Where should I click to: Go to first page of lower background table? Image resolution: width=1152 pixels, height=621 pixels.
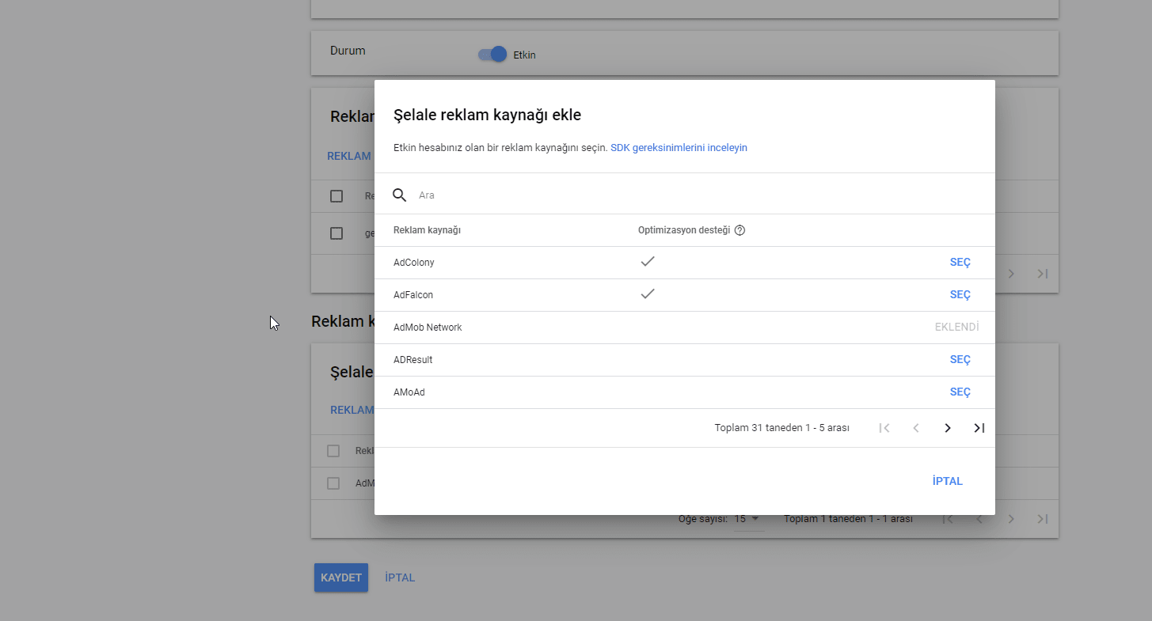pos(948,519)
